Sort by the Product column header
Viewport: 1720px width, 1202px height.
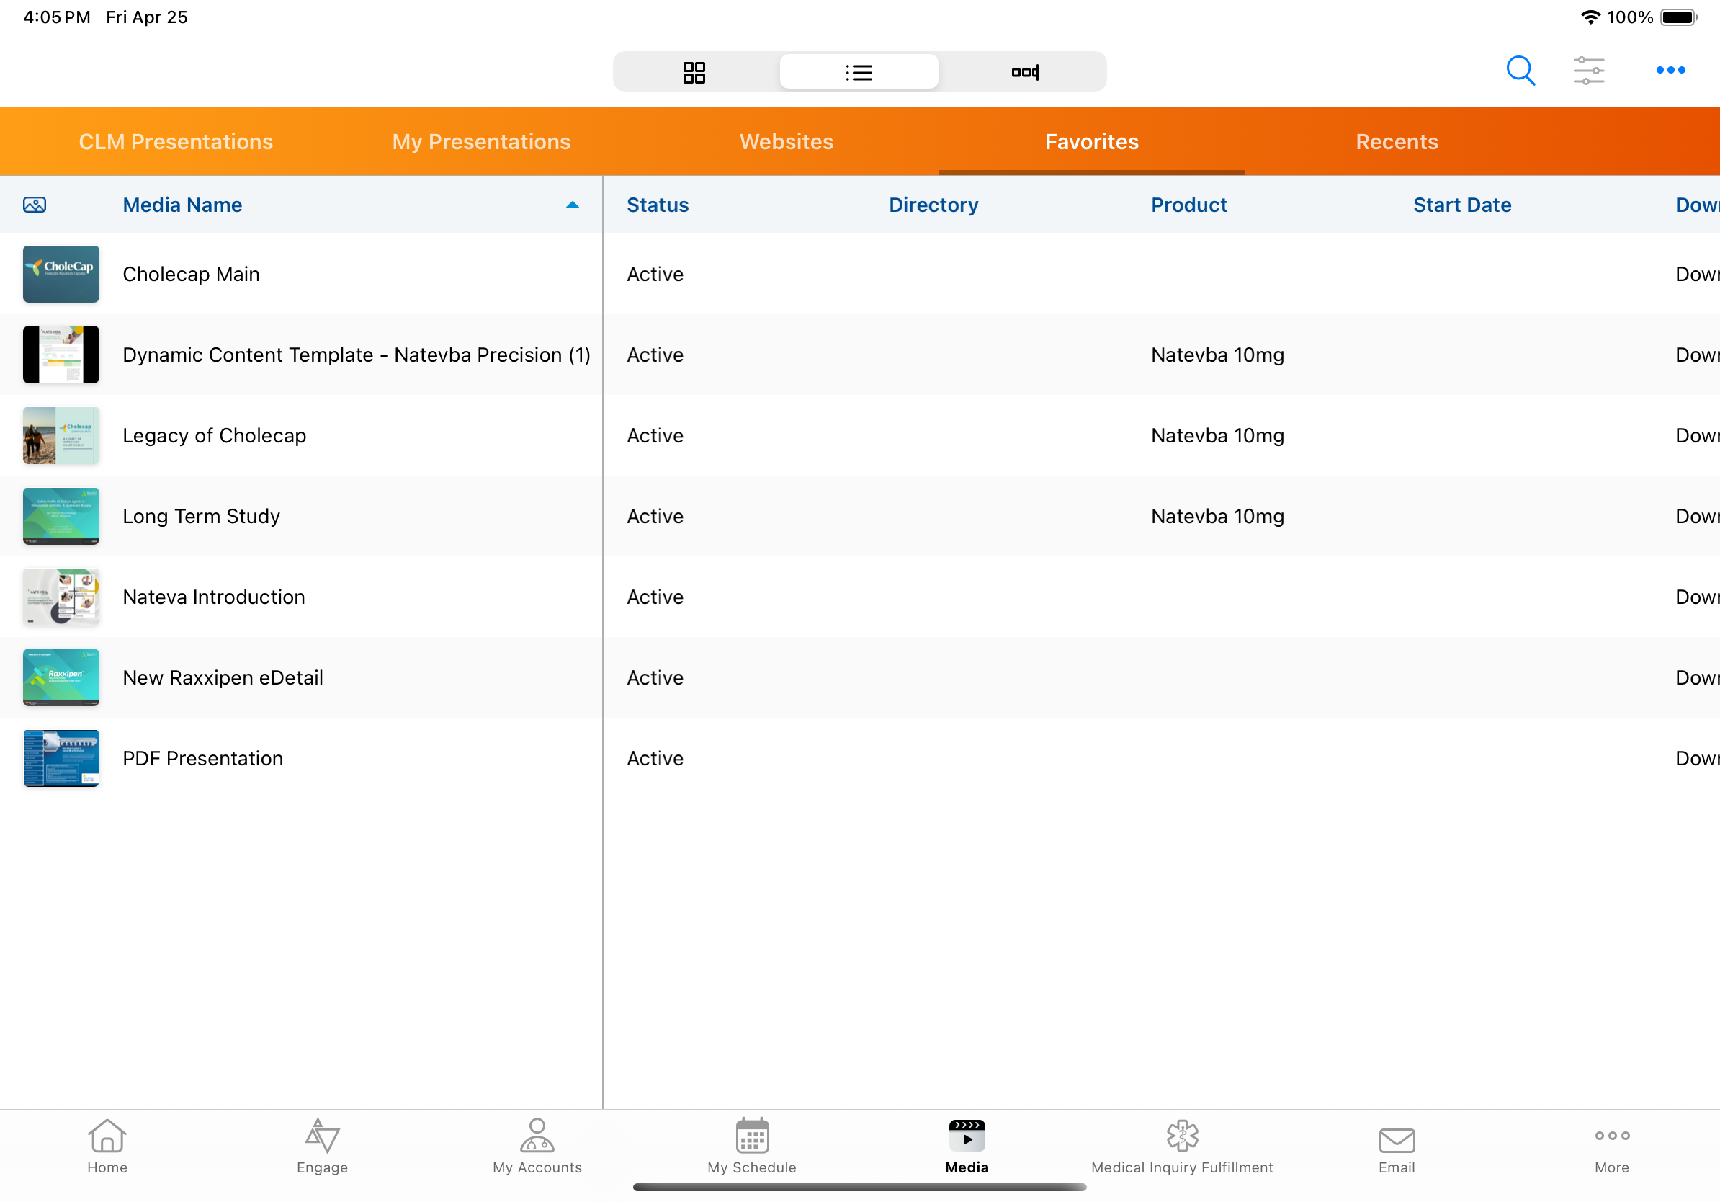pyautogui.click(x=1189, y=205)
